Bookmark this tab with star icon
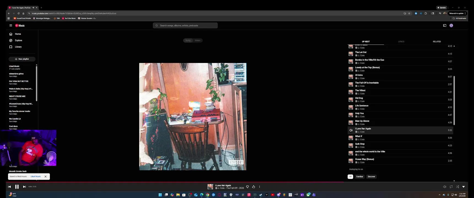This screenshot has width=474, height=198. 409,13
